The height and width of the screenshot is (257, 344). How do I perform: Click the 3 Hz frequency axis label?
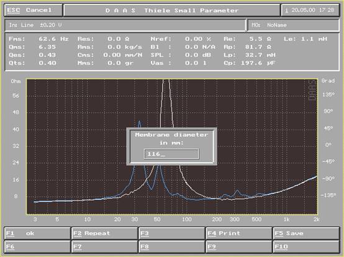click(x=35, y=219)
